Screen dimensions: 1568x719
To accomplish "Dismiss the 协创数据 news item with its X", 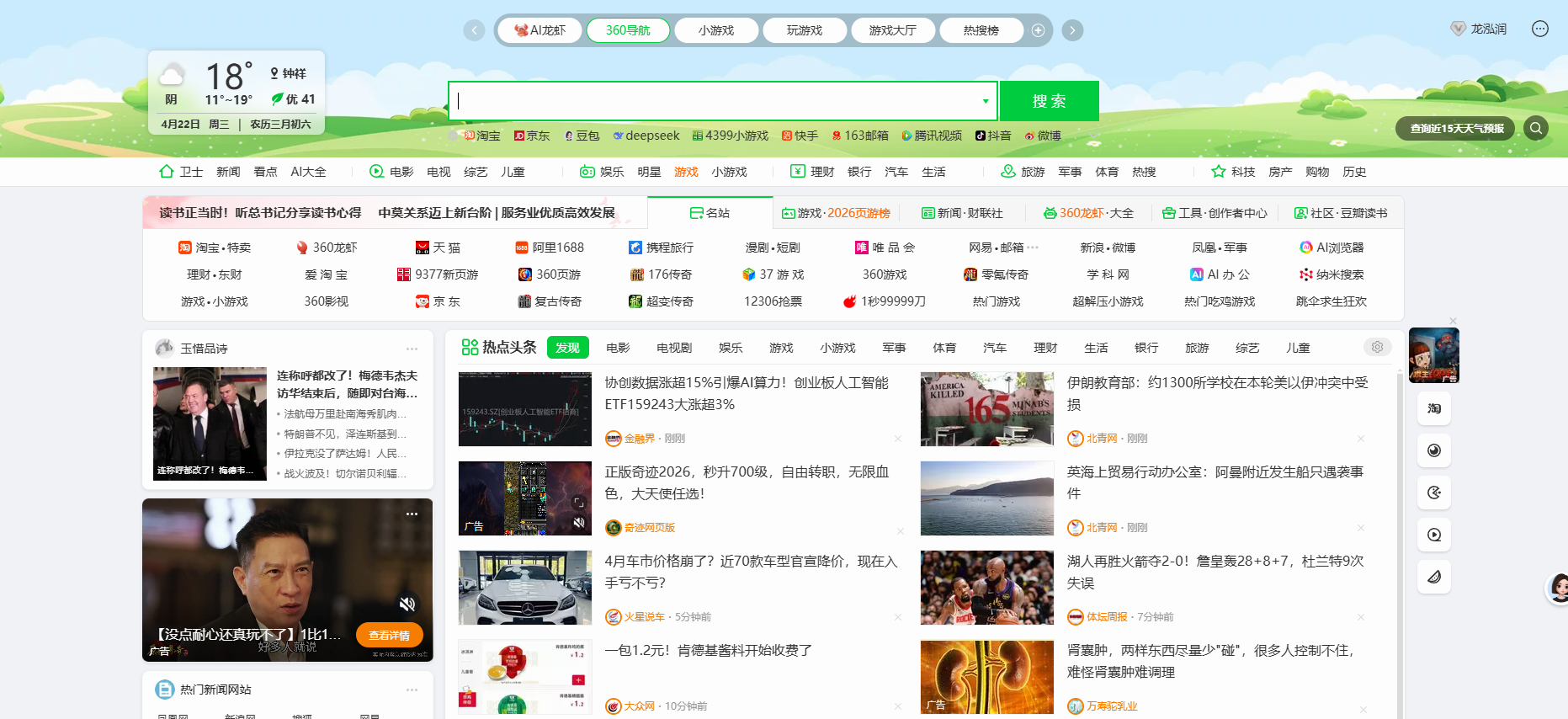I will tap(898, 439).
